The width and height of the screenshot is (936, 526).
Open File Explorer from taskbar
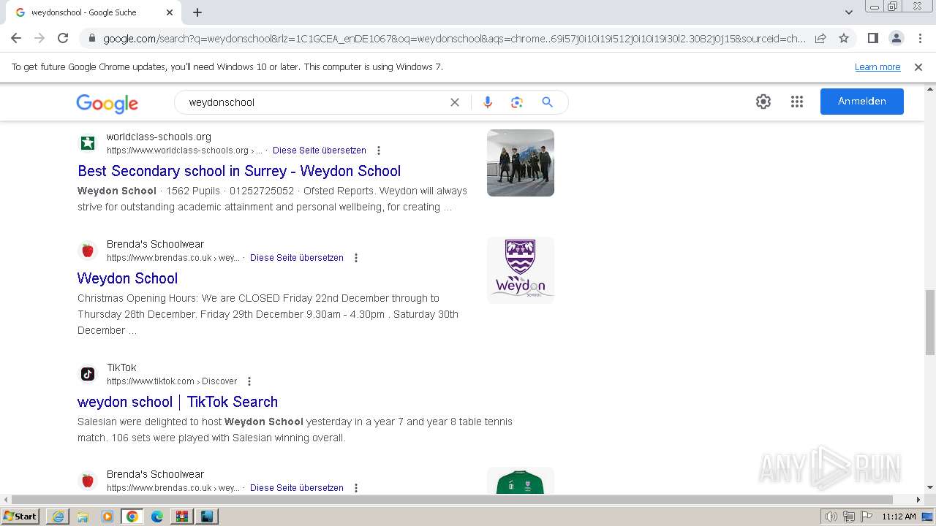[83, 517]
